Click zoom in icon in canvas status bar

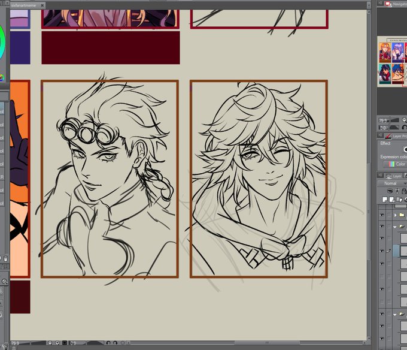[x=57, y=343]
